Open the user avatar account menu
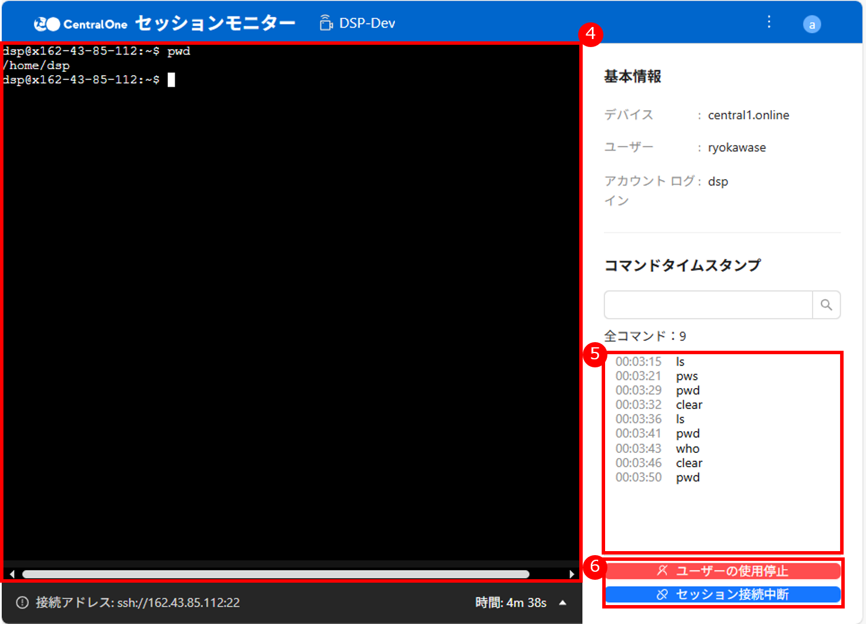 pyautogui.click(x=811, y=25)
